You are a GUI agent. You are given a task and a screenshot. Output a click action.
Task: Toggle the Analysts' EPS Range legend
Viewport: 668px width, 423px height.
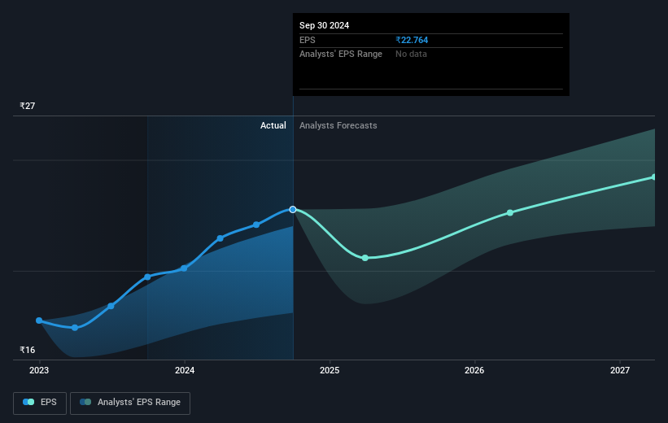(130, 403)
